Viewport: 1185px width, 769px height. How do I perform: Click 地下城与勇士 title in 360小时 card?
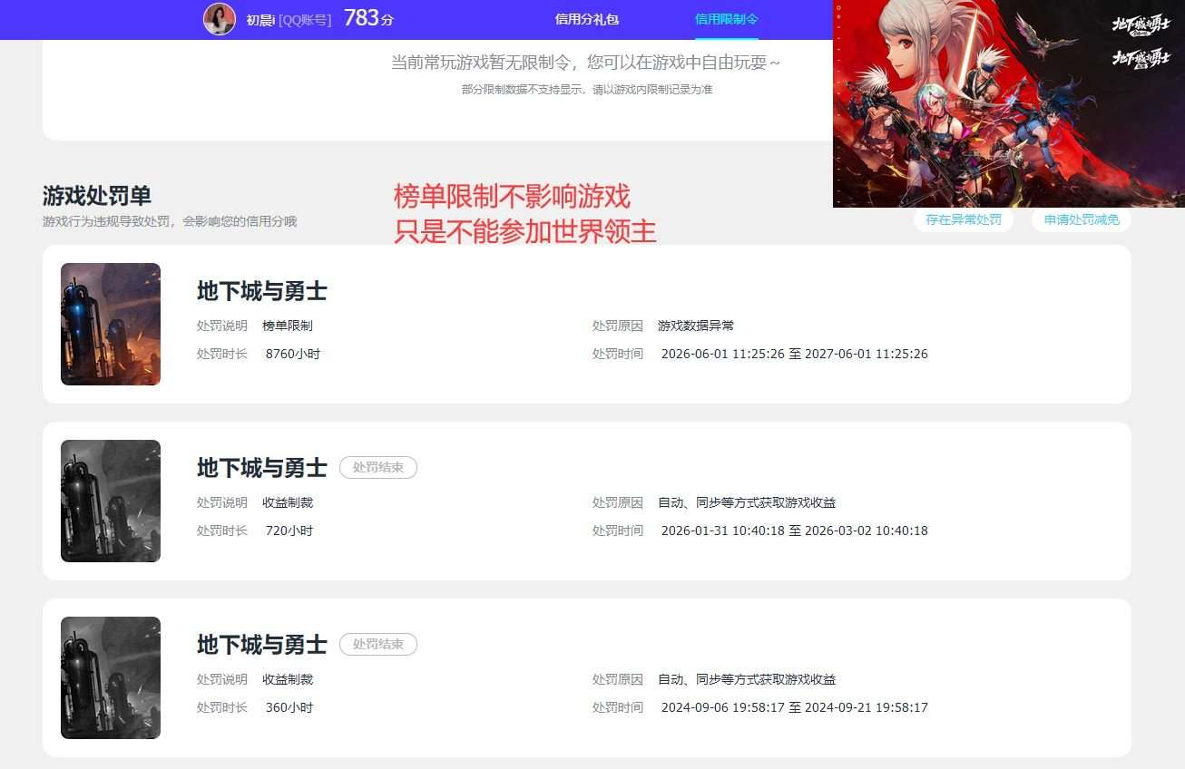point(262,645)
